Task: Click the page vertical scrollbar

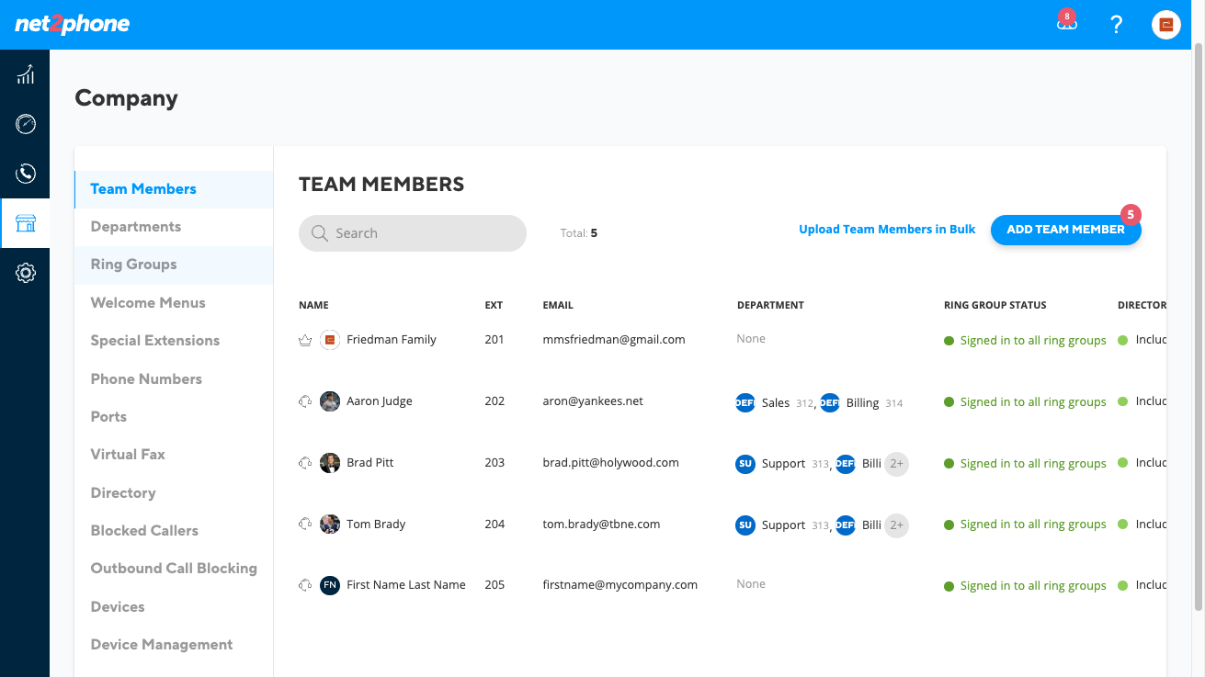Action: coord(1198,331)
